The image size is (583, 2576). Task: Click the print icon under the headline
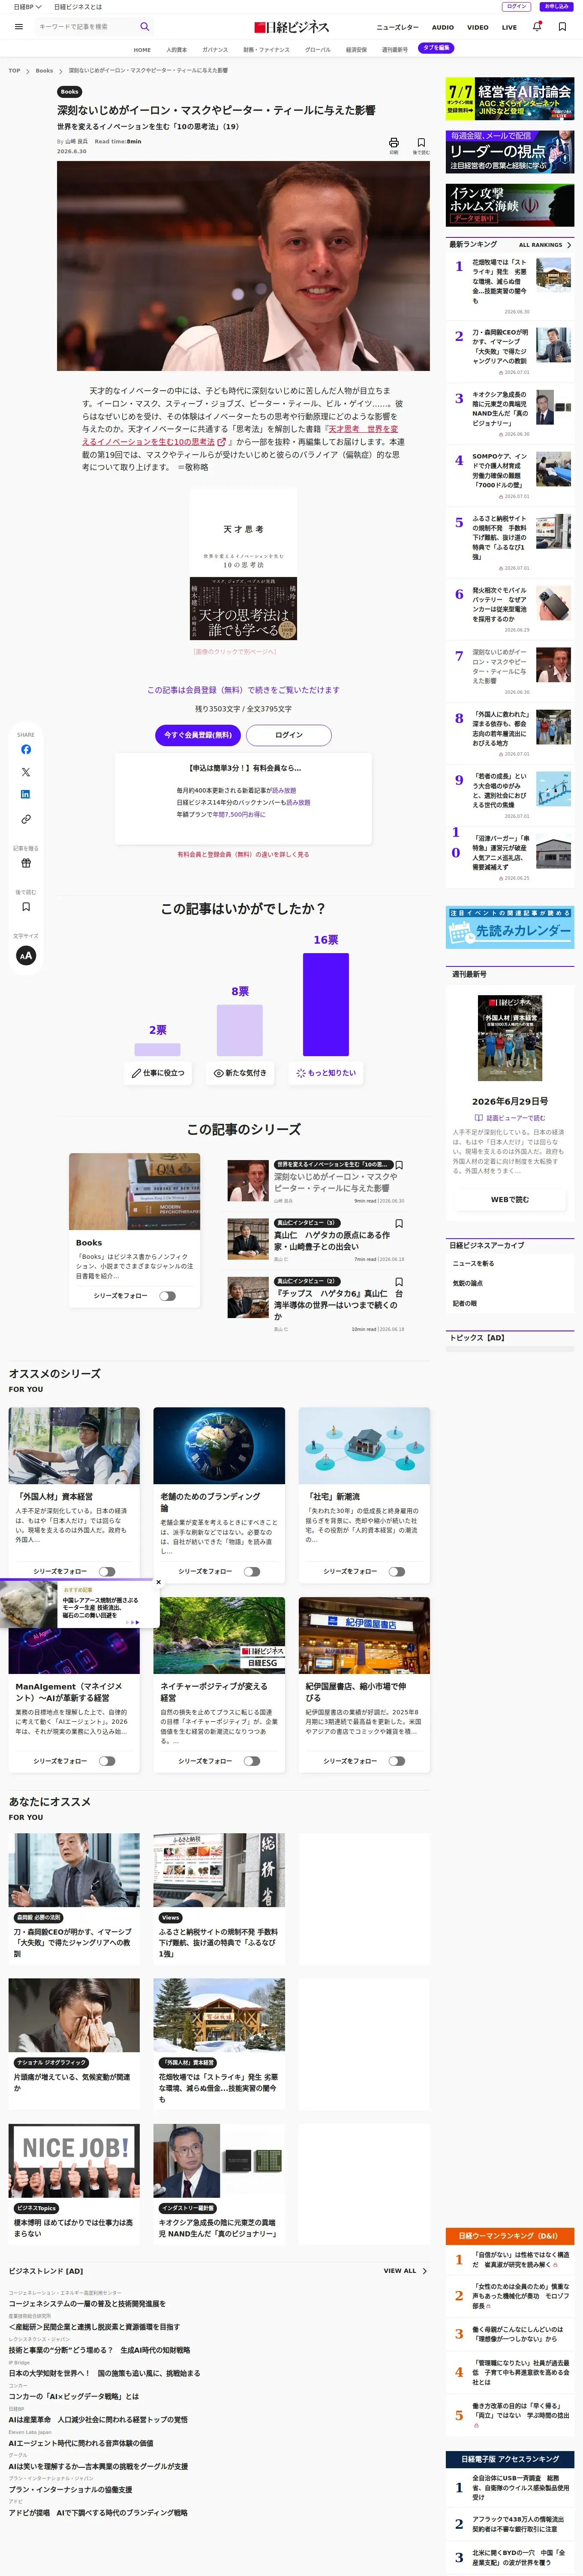pyautogui.click(x=394, y=144)
